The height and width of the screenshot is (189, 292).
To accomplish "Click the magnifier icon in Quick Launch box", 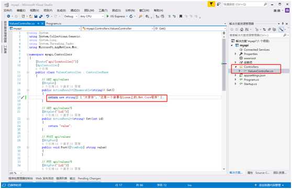I will pyautogui.click(x=265, y=4).
